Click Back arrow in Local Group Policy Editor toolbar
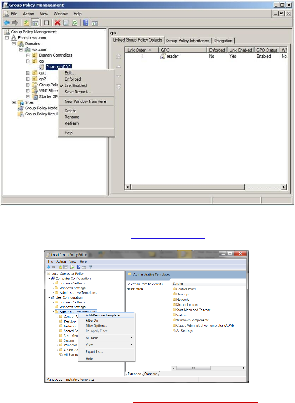This screenshot has height=403, width=295. coord(49,267)
